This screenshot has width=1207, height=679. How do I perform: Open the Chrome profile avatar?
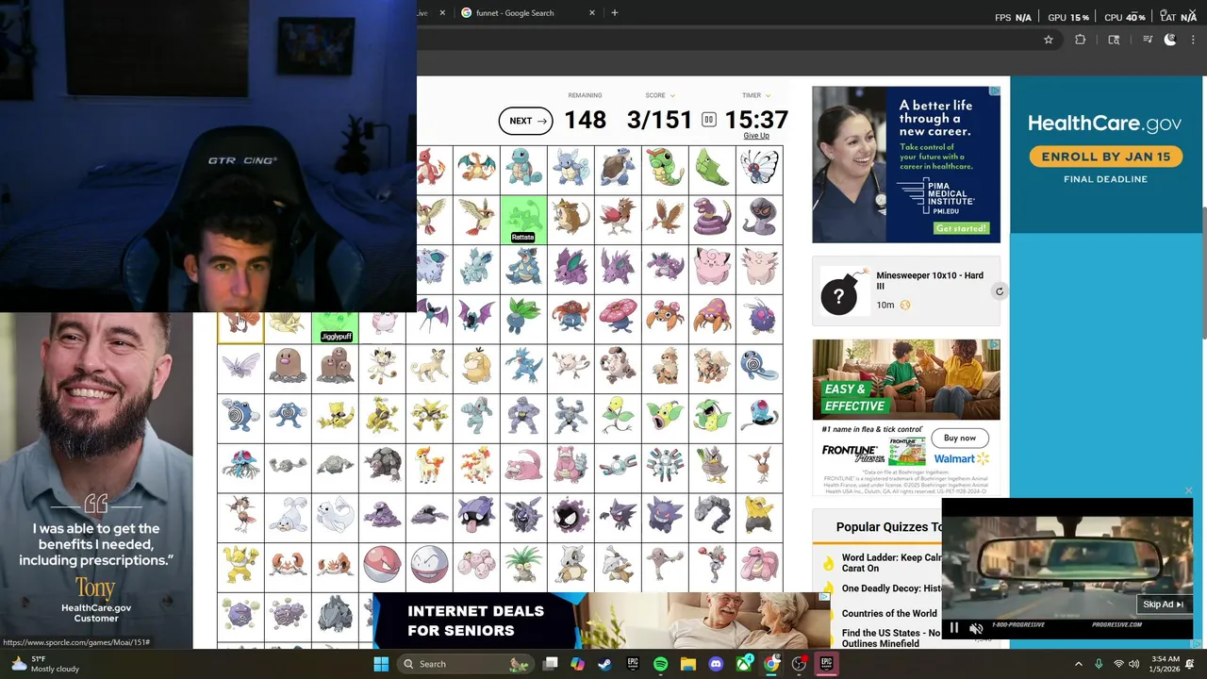[x=1170, y=40]
